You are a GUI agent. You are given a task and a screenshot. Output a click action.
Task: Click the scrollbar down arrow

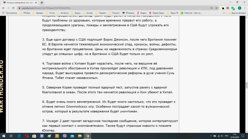[x=246, y=131]
